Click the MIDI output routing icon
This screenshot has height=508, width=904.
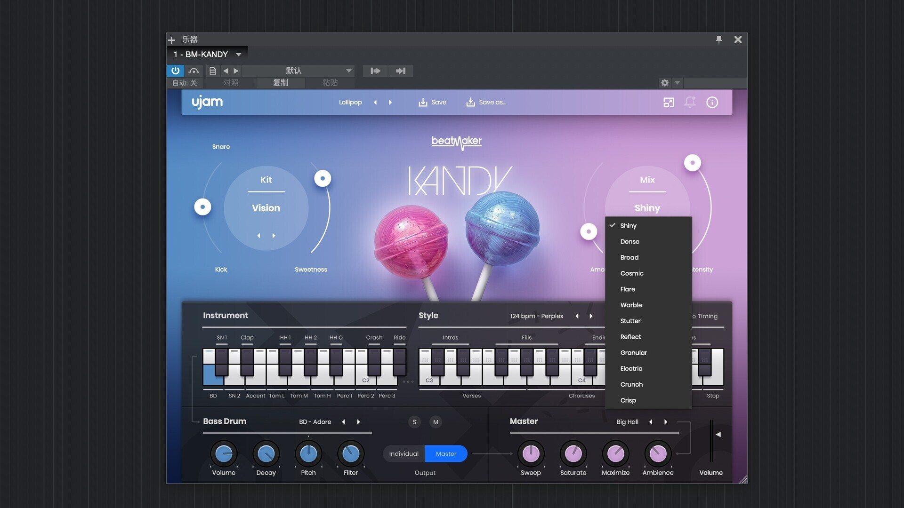[x=401, y=71]
